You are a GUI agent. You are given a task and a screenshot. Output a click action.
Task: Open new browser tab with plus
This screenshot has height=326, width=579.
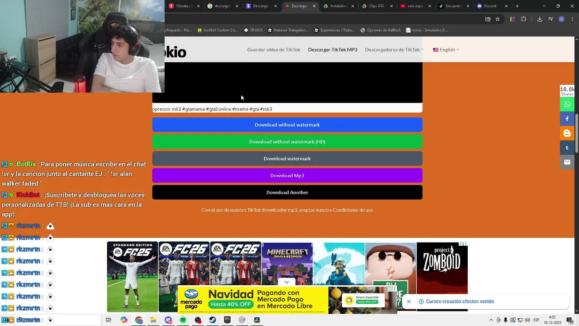[x=517, y=6]
